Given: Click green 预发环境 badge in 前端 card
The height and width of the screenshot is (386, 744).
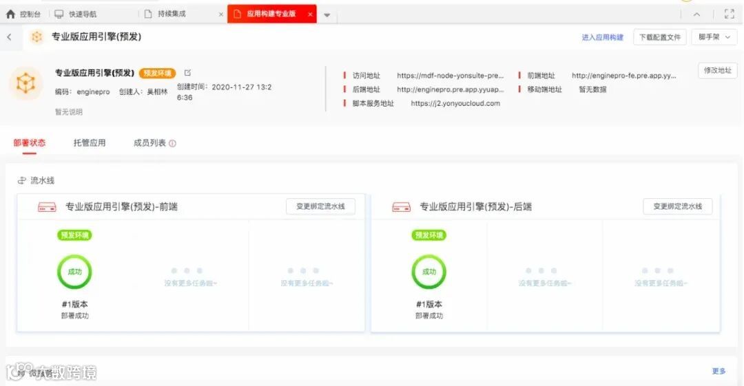Looking at the screenshot, I should coord(74,235).
